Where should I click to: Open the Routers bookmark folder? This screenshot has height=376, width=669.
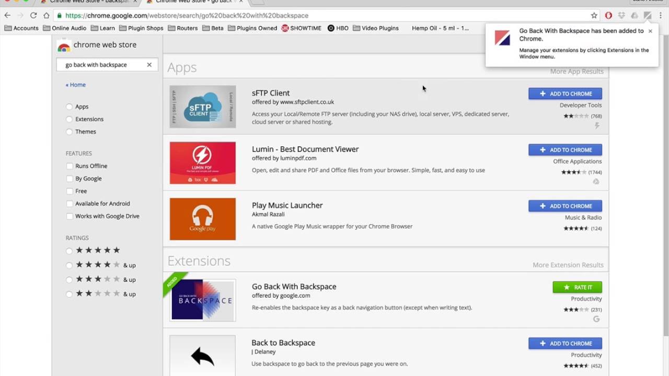point(183,28)
